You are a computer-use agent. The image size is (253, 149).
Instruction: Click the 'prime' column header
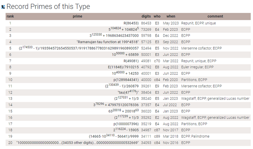77,17
